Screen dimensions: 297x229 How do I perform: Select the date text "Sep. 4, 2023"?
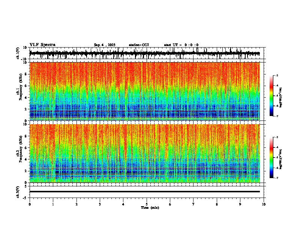[105, 45]
